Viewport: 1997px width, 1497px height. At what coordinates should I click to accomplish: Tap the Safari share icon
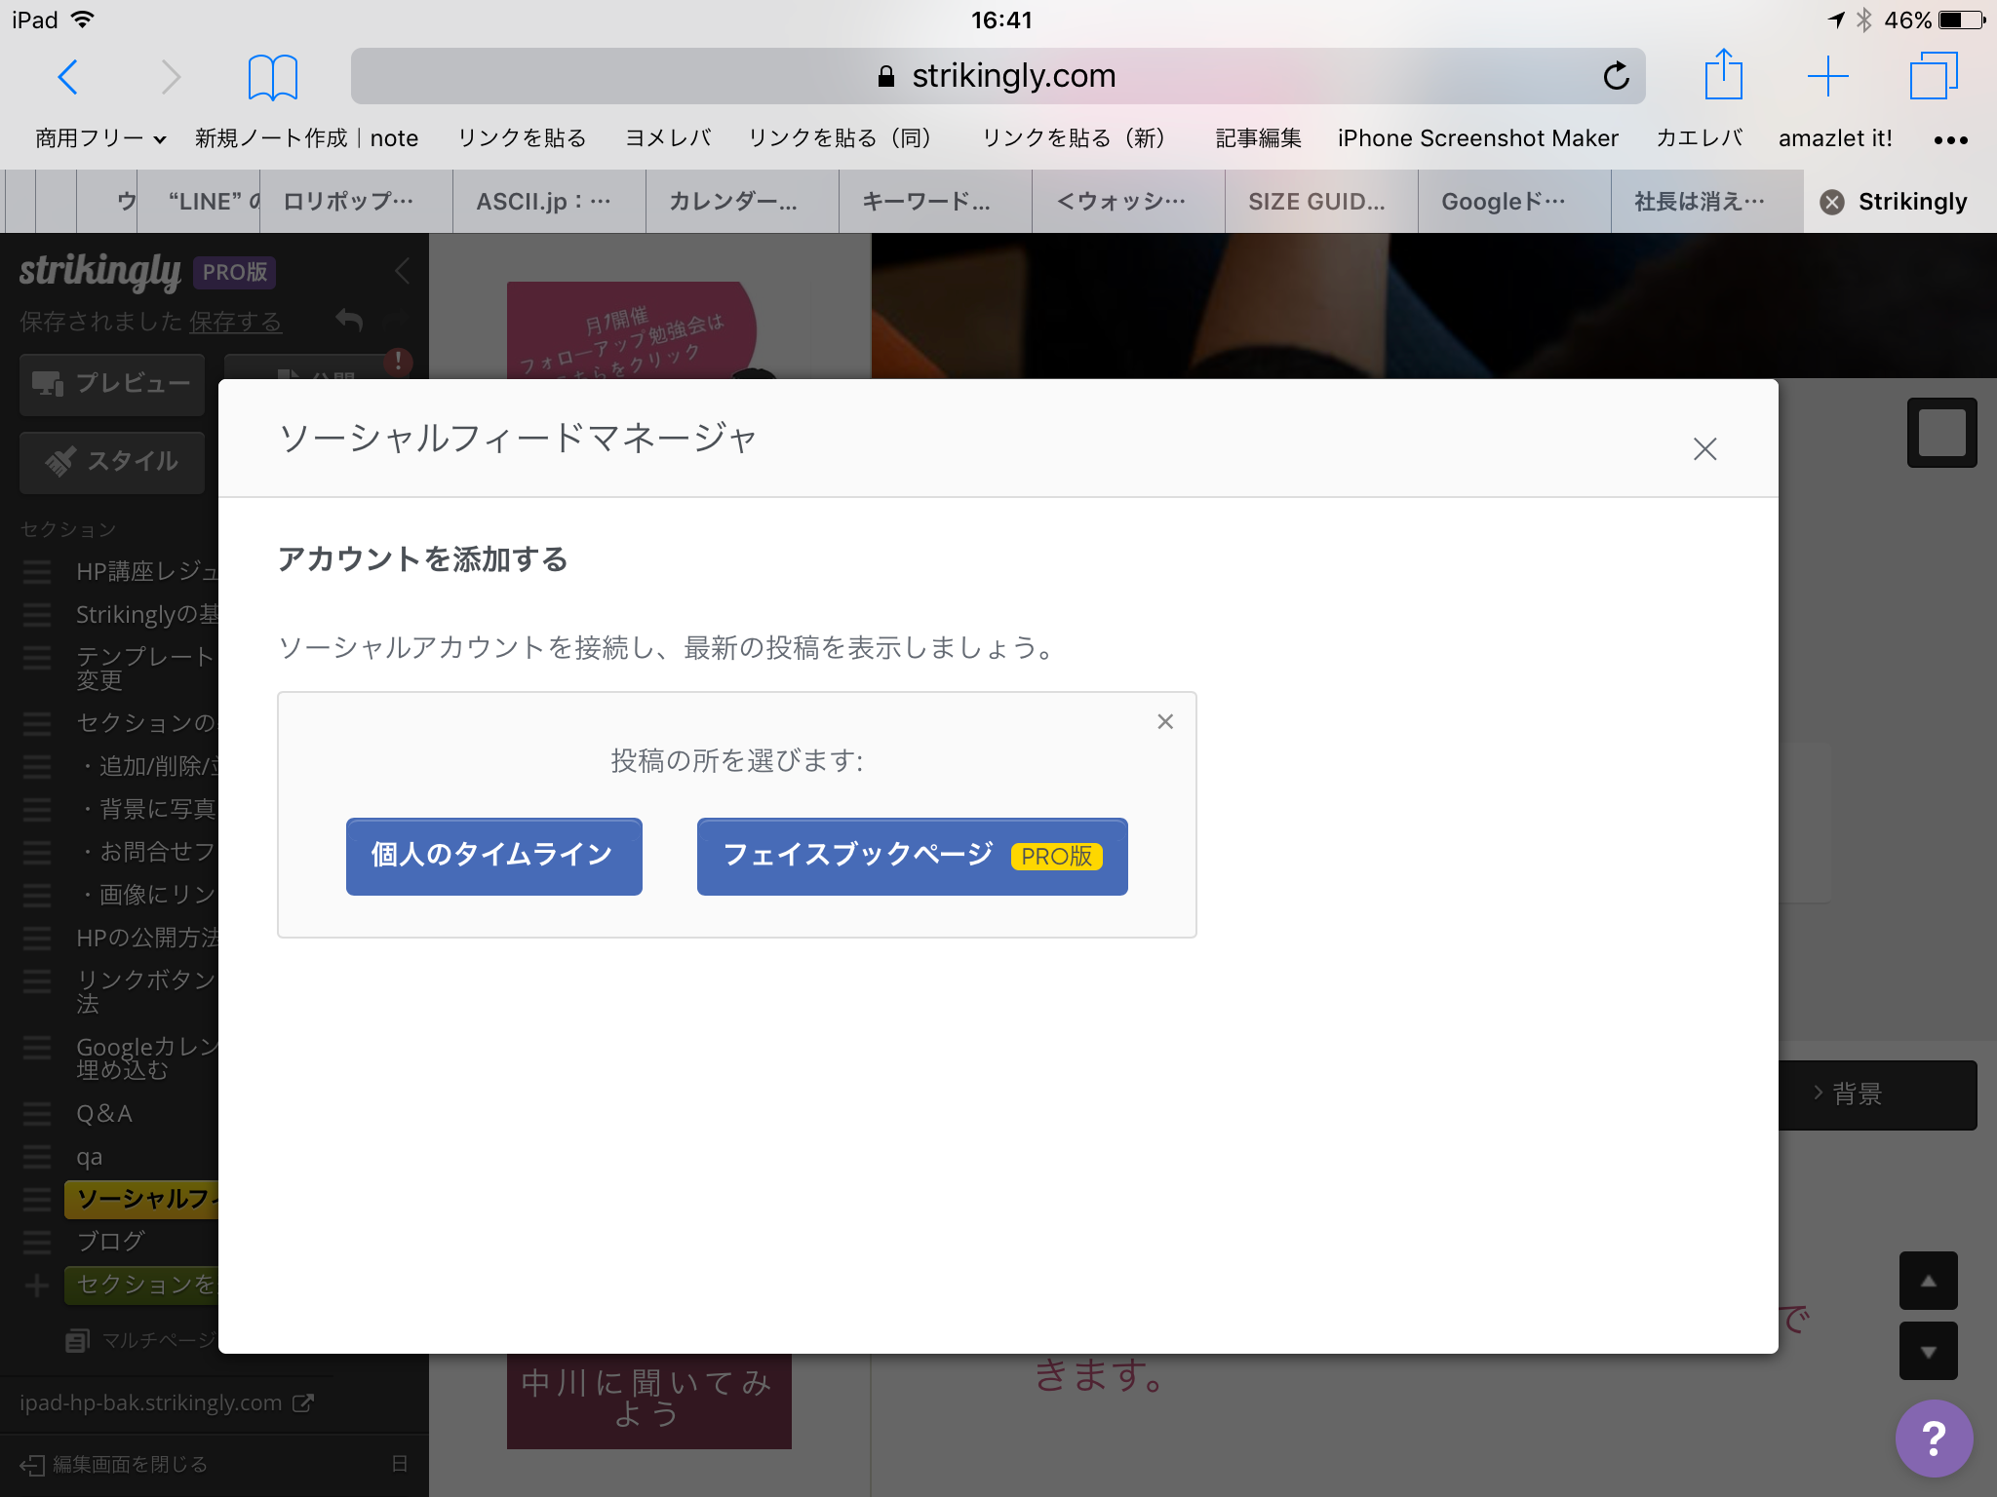click(x=1723, y=75)
